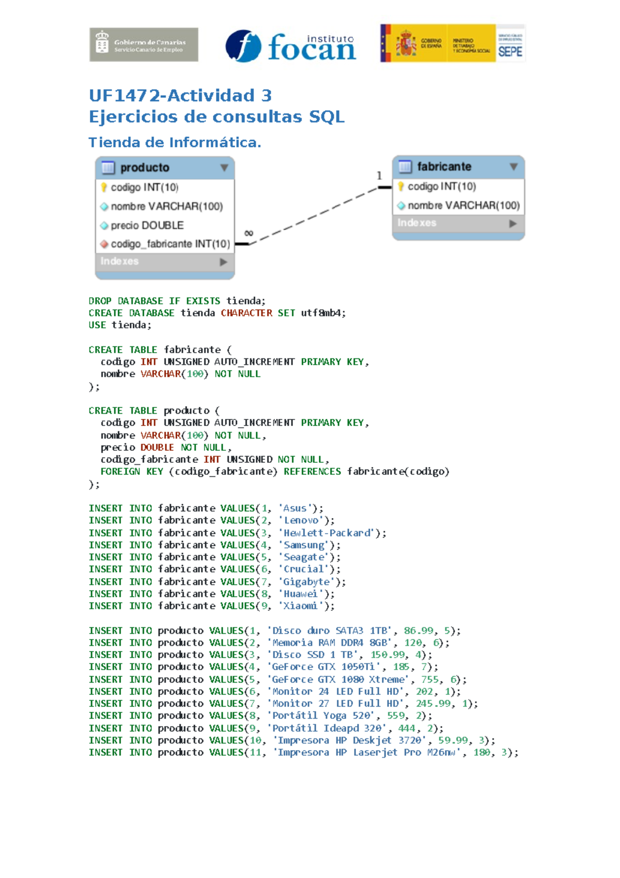Select the primary key icon in fabricante
Screen dimensions: 620x878
tap(401, 186)
